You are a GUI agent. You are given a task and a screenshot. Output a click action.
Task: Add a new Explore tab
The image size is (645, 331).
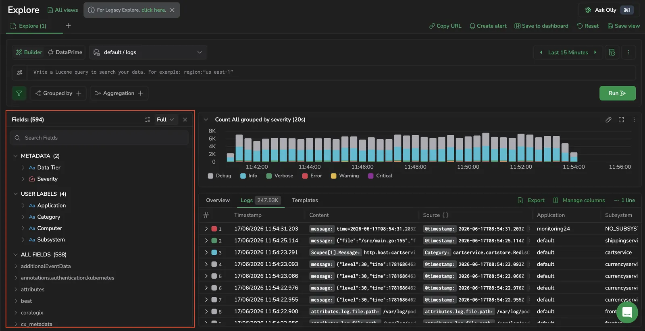tap(68, 26)
